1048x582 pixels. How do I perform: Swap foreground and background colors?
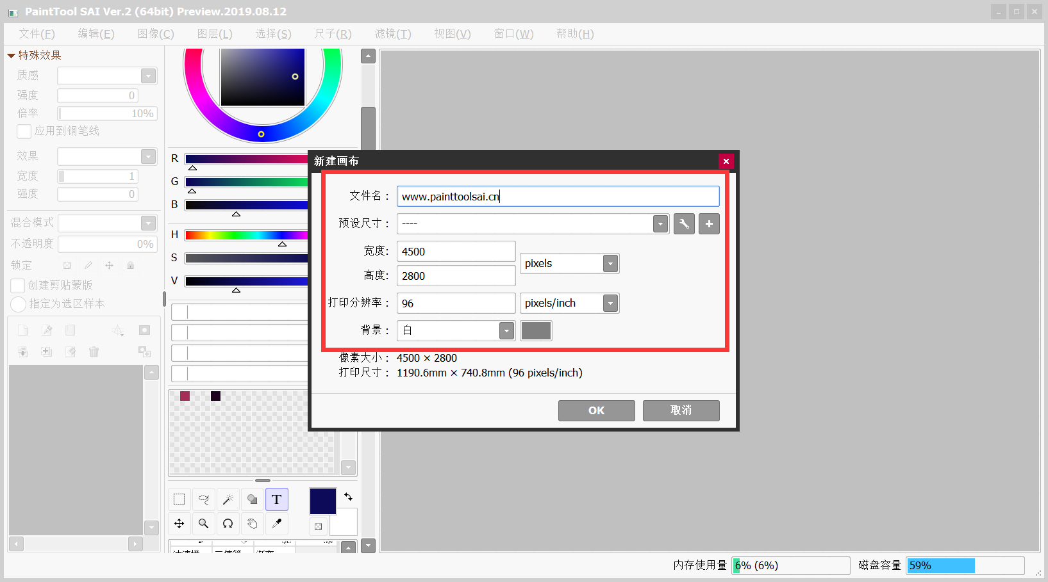pyautogui.click(x=348, y=496)
